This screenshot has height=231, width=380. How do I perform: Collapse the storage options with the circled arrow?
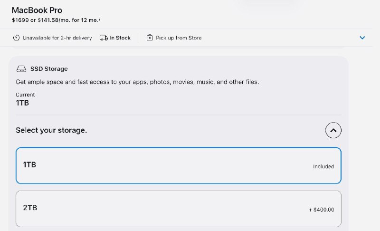333,130
